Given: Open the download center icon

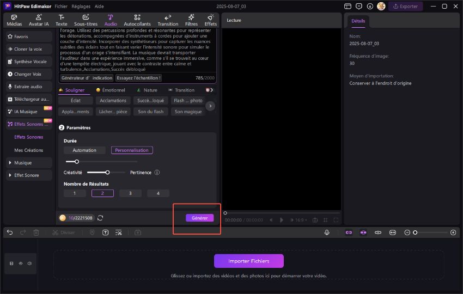Looking at the screenshot, I should pos(370,6).
